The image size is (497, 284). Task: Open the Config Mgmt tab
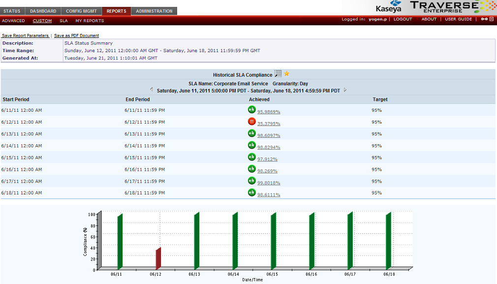tap(82, 11)
